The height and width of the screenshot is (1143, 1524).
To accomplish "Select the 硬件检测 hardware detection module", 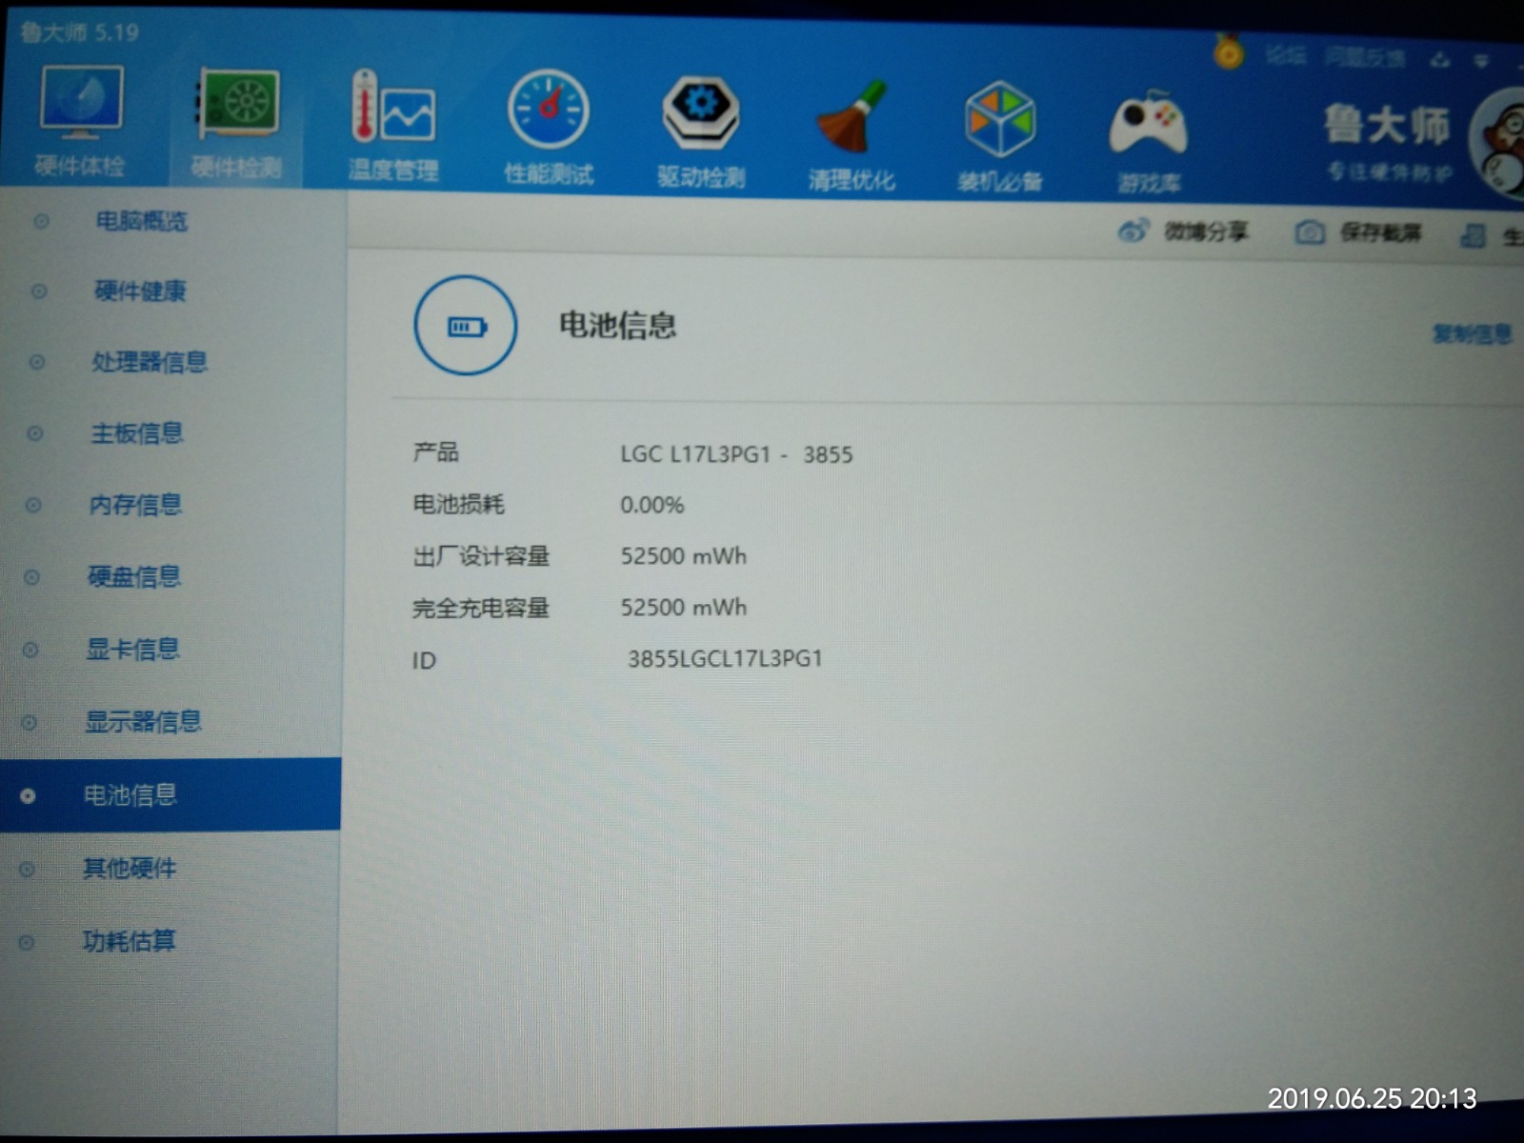I will point(236,124).
